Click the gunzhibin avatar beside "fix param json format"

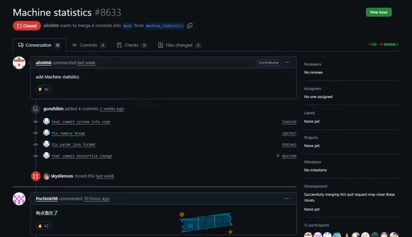[x=46, y=144]
